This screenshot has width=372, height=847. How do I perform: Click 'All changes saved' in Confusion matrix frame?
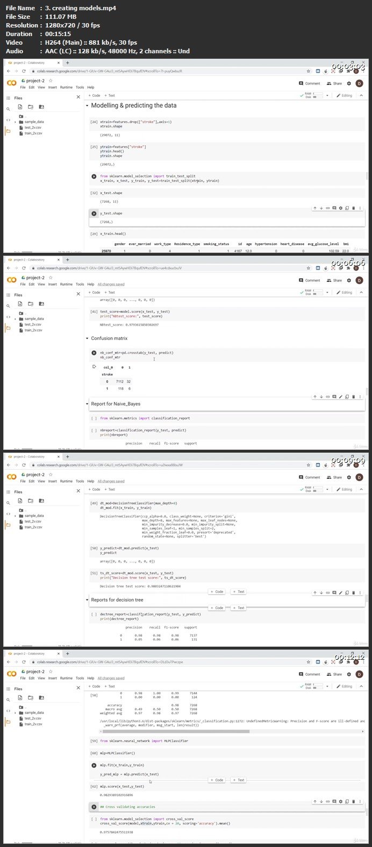coord(111,284)
